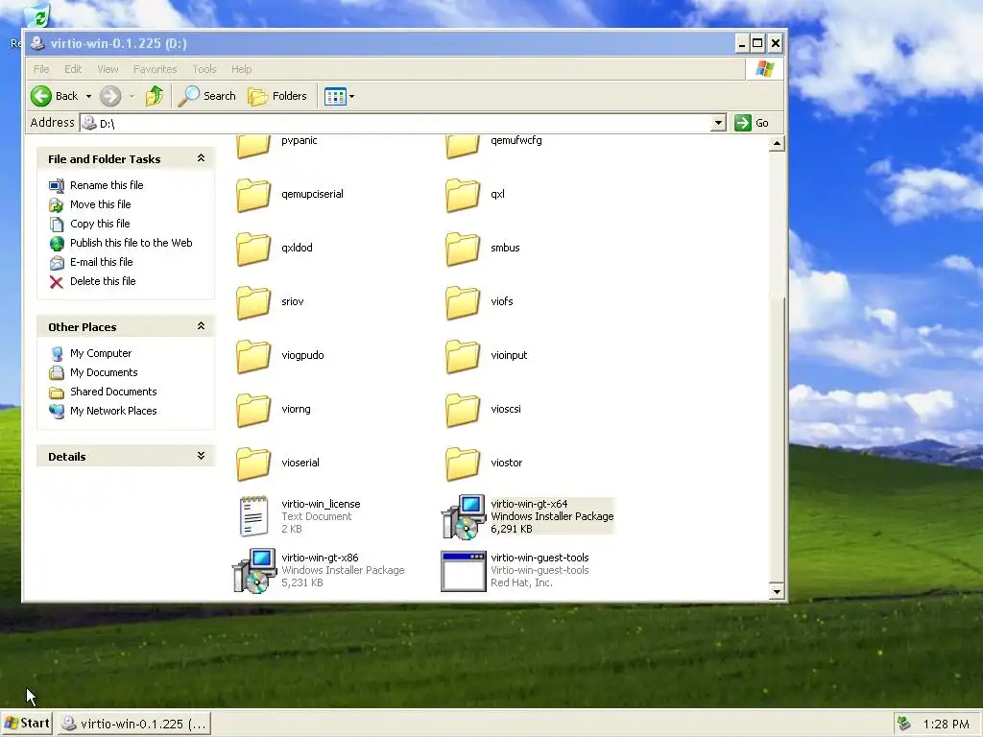Click the scrollbar down arrow
The image size is (983, 737).
(777, 591)
